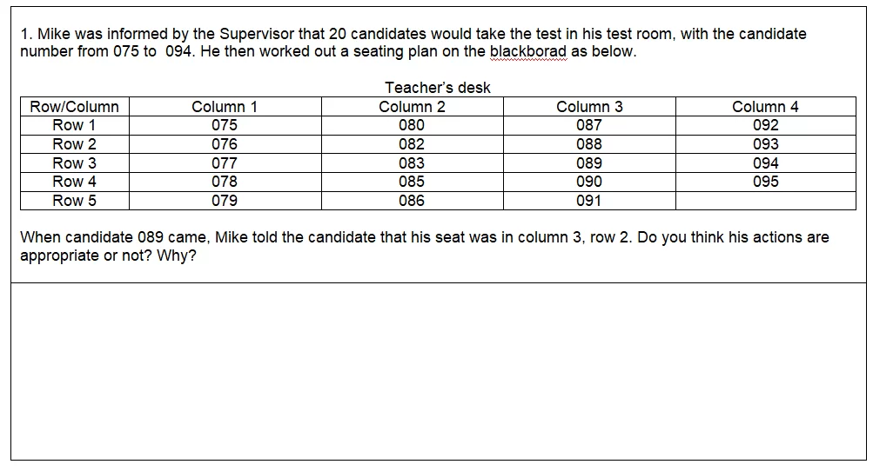
Task: Click the table cell containing 095
Action: click(765, 182)
